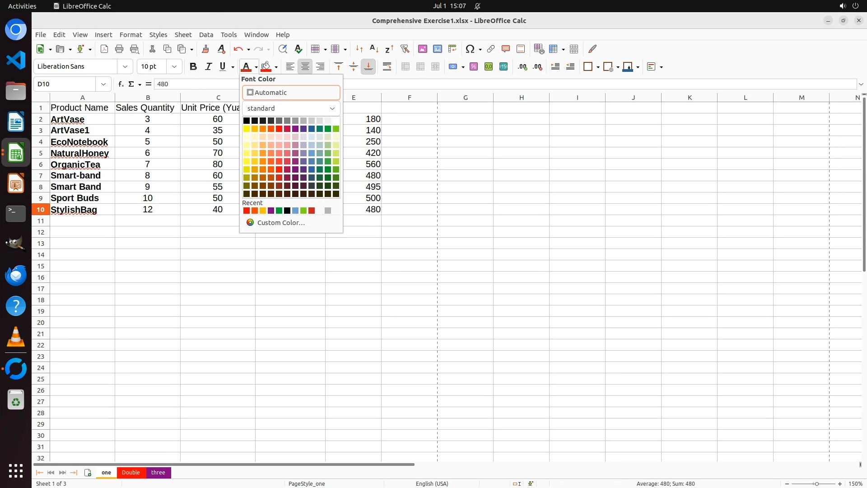Click the Automatic font color button
The height and width of the screenshot is (488, 867).
click(x=291, y=93)
